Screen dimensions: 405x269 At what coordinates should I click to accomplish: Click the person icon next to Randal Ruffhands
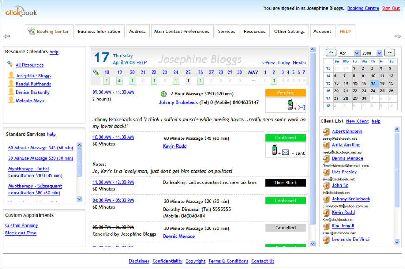click(x=11, y=83)
